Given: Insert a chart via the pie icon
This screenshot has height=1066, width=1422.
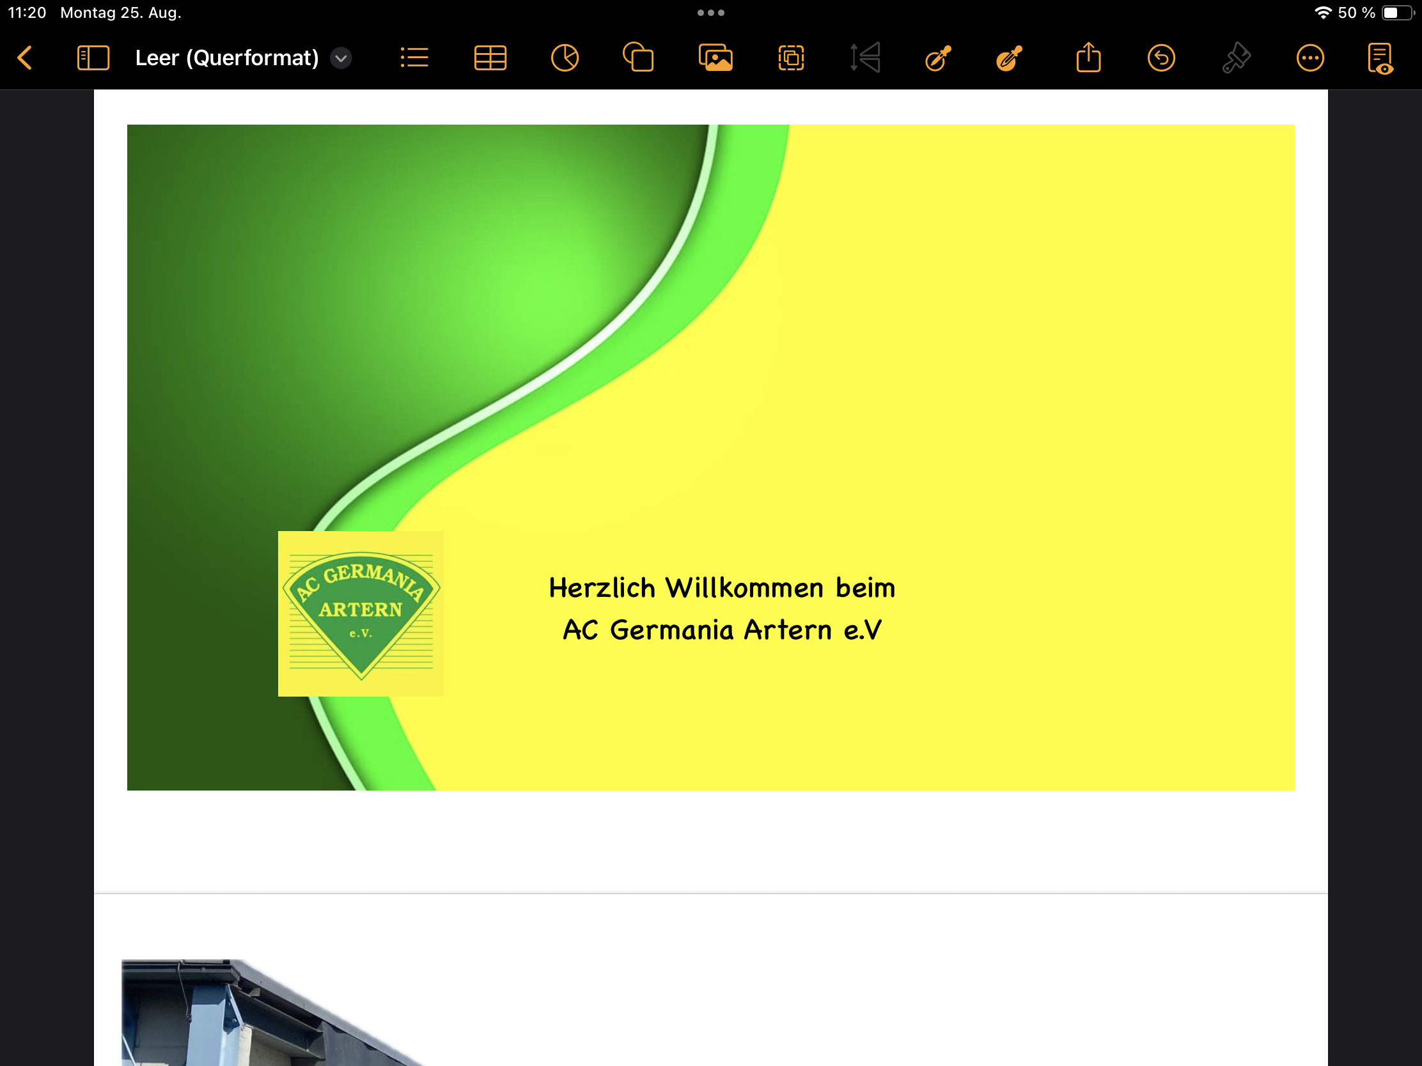Looking at the screenshot, I should coord(565,58).
